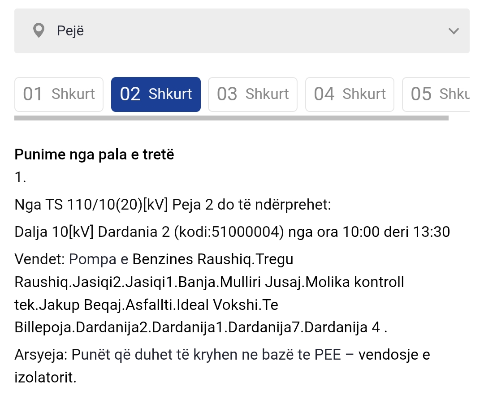Switch to the 03 Shkurt tab
This screenshot has height=395, width=484.
[x=253, y=94]
